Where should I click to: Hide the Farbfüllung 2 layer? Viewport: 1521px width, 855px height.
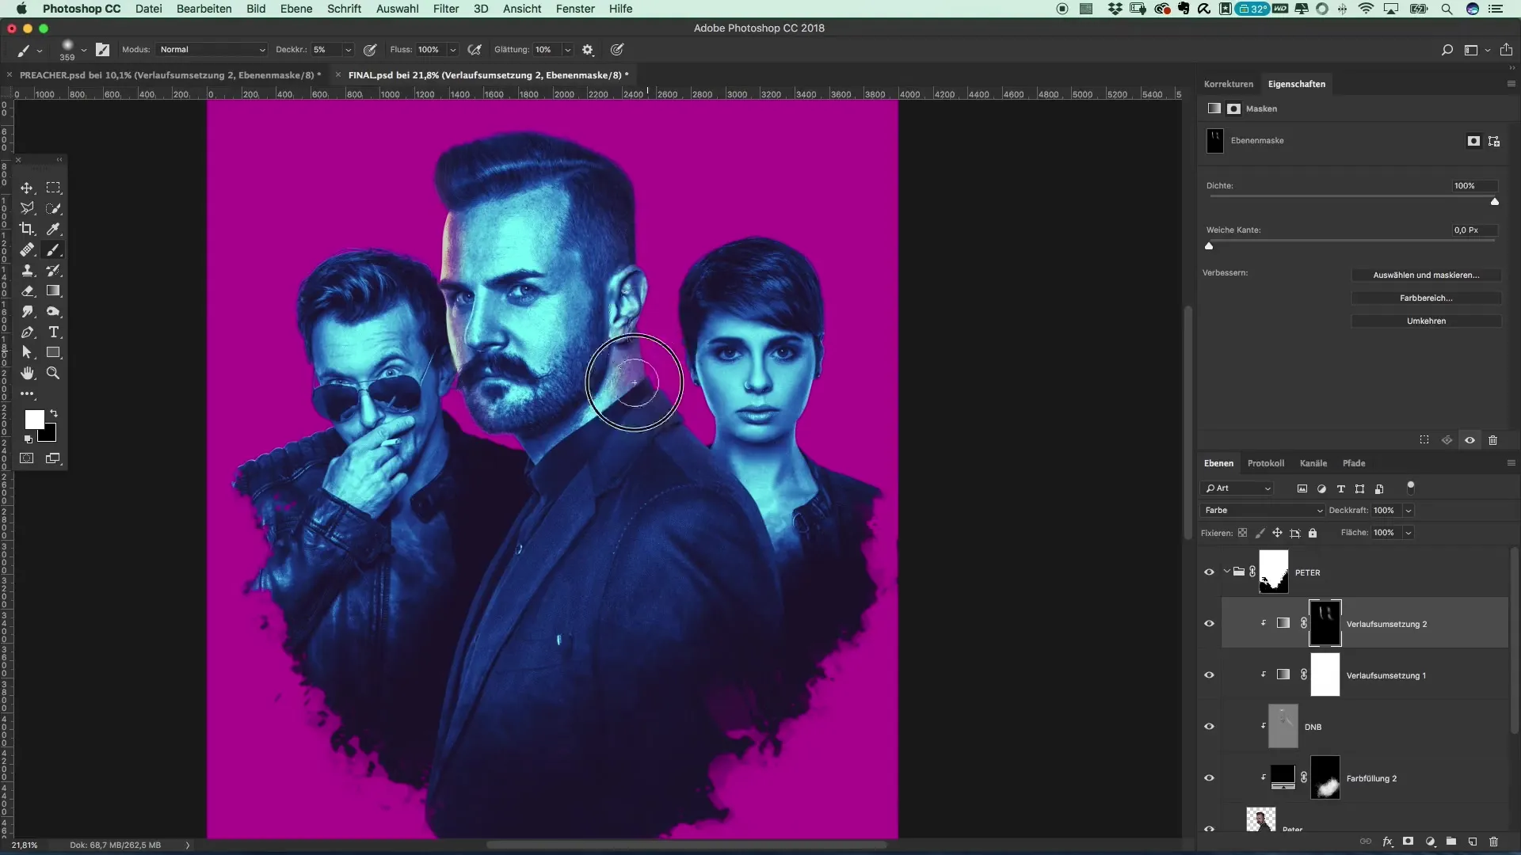tap(1209, 778)
